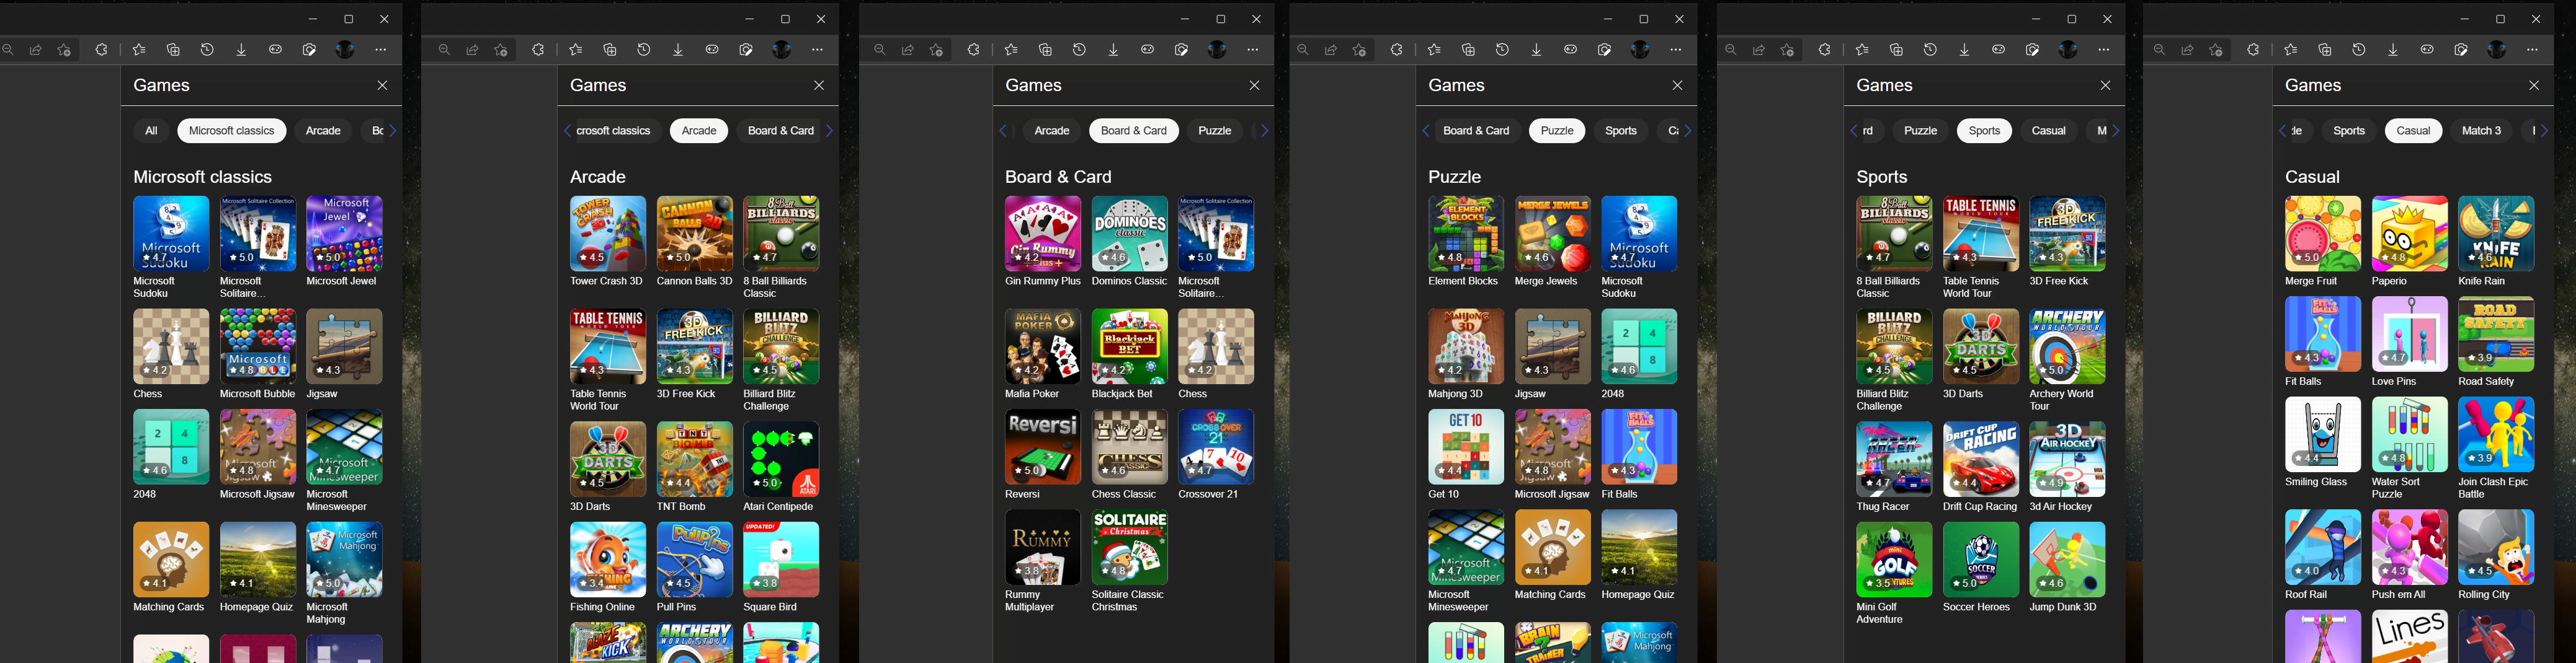The height and width of the screenshot is (663, 2576).
Task: Open Downloads in the Board & Card window toolbar
Action: [x=1113, y=49]
